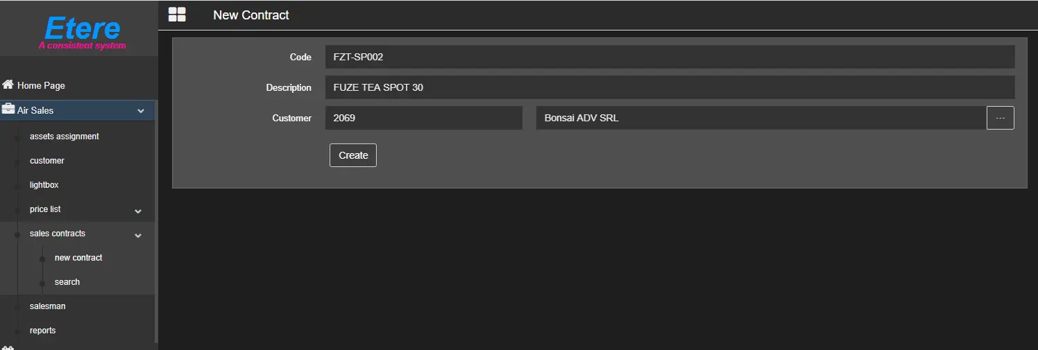1038x350 pixels.
Task: Navigate to salesman in sidebar
Action: (47, 306)
